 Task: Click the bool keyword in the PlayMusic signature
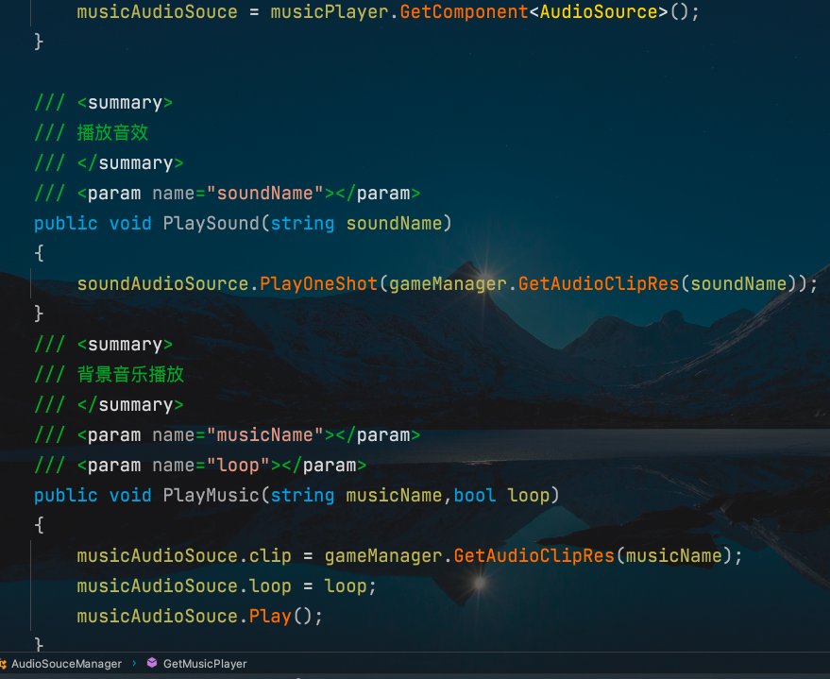click(475, 496)
